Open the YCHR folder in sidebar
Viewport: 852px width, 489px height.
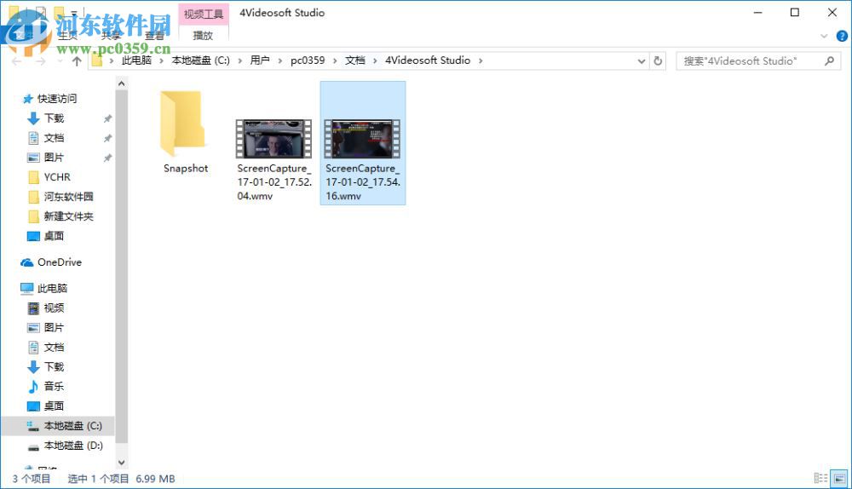point(57,177)
